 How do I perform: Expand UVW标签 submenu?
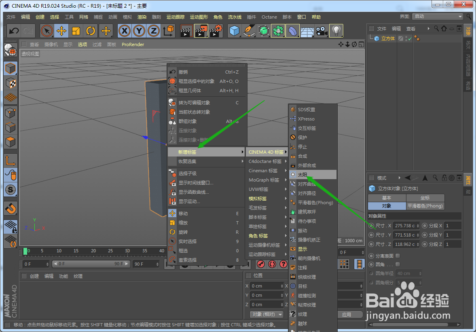click(267, 189)
